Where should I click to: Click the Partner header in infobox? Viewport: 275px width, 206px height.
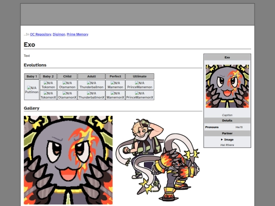tap(227, 133)
